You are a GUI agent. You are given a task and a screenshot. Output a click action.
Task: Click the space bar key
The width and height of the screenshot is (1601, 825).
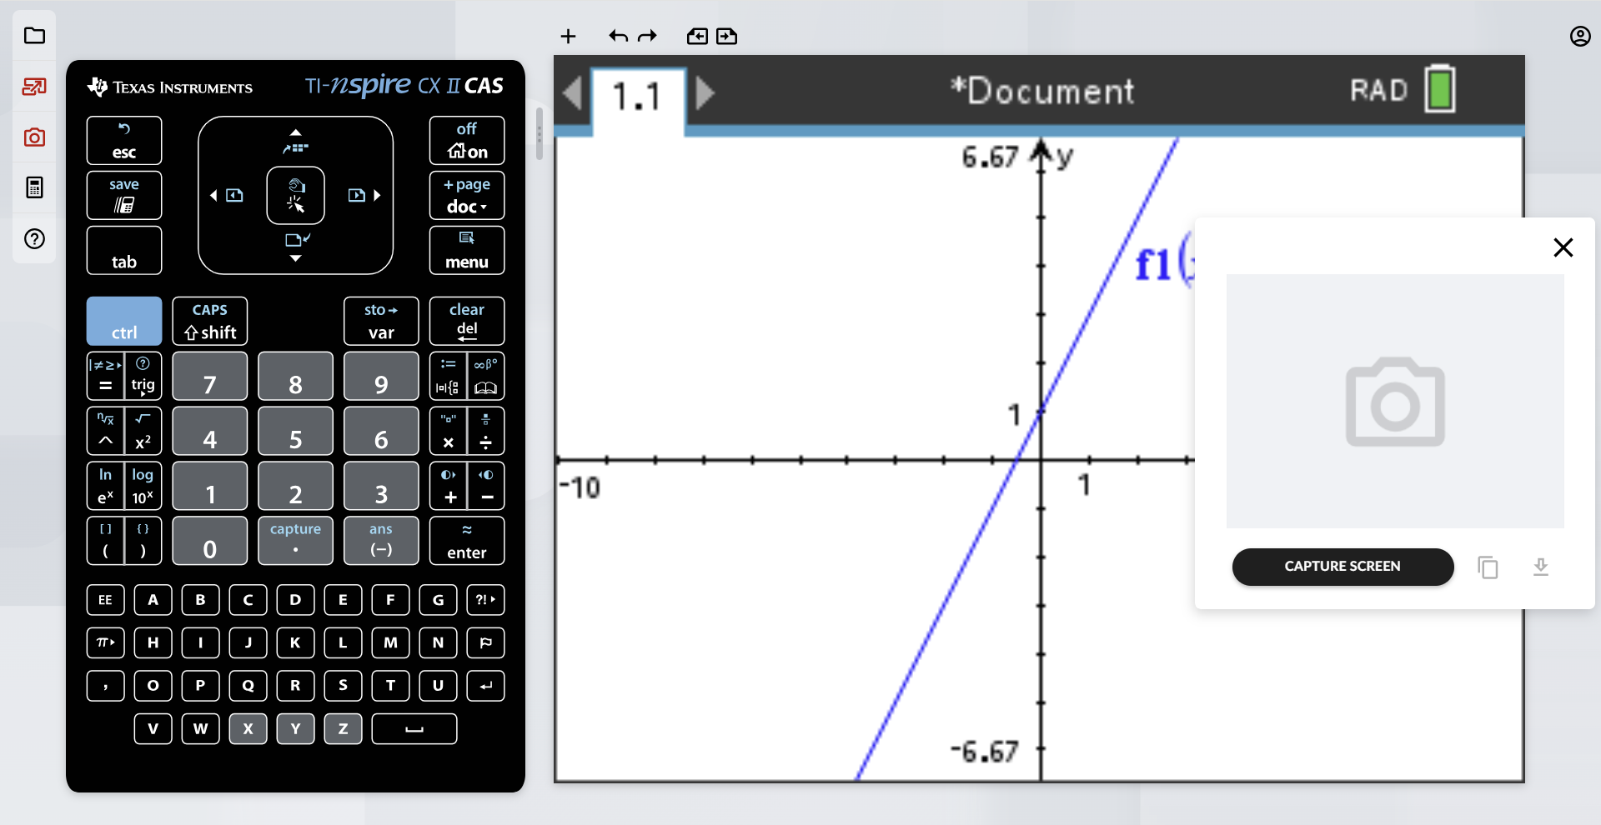pos(414,729)
